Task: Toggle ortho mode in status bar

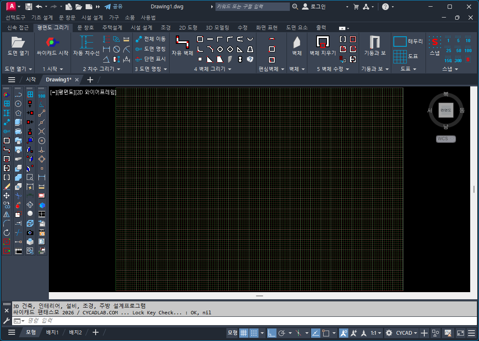Action: [x=272, y=333]
